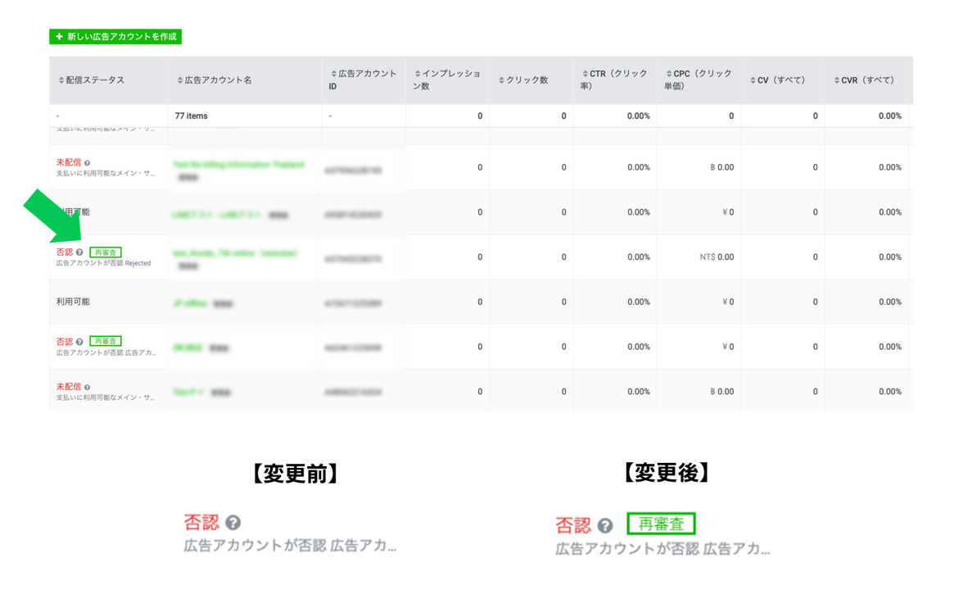Image resolution: width=954 pixels, height=590 pixels.
Task: Sort by the クリック数 column
Action: [x=522, y=80]
